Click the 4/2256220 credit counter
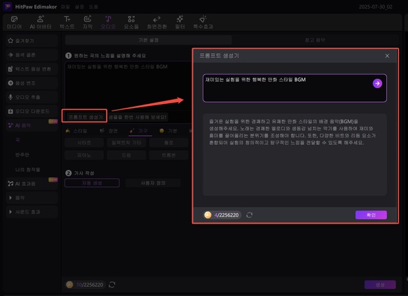 (226, 215)
